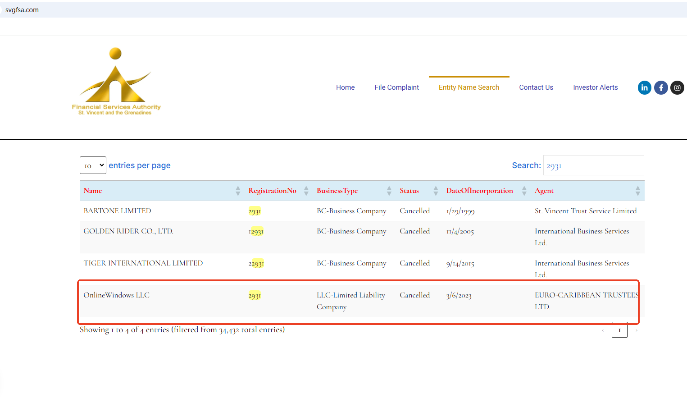
Task: Open the Facebook social icon
Action: point(661,87)
